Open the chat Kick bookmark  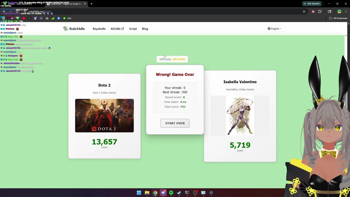point(67,18)
